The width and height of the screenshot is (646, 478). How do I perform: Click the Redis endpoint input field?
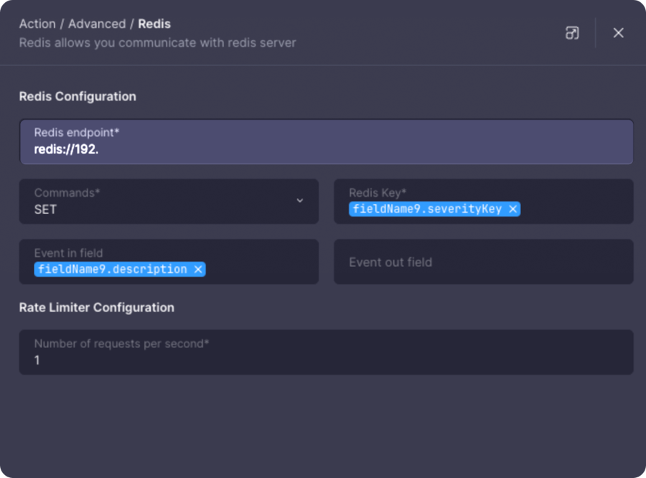pos(327,142)
